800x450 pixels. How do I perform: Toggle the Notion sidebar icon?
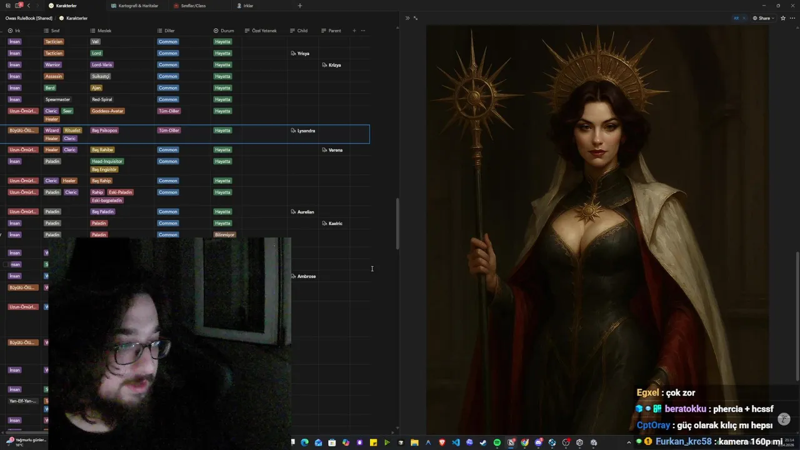17,6
